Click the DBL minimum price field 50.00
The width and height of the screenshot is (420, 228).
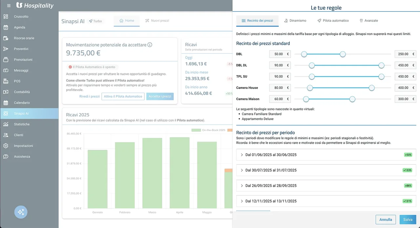[x=280, y=54]
